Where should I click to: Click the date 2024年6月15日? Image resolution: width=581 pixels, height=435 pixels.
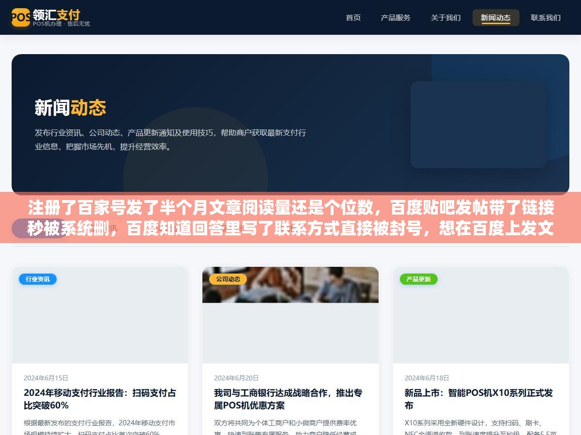click(x=46, y=378)
